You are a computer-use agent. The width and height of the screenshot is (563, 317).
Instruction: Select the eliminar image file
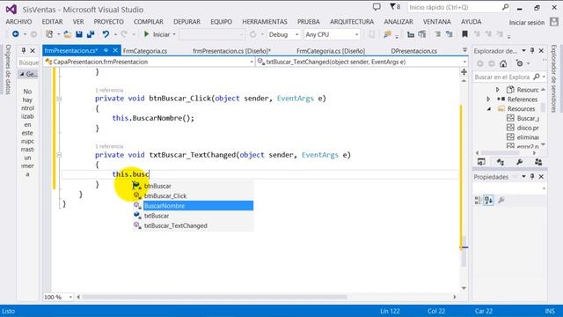(x=528, y=137)
